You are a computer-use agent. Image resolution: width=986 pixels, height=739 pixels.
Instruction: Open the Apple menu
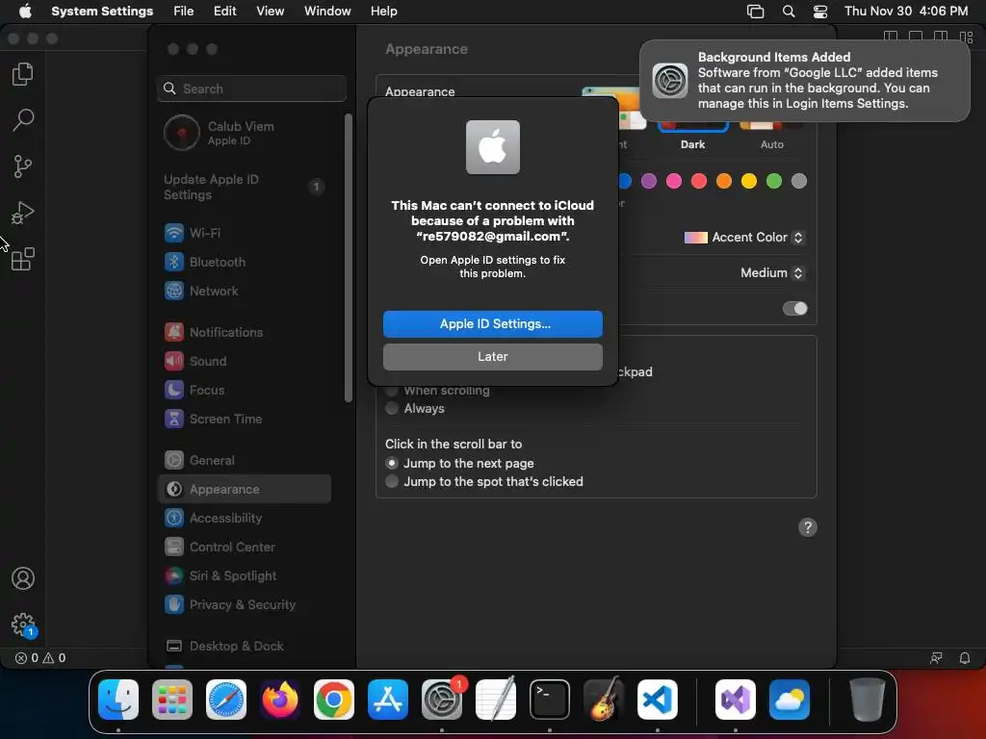[25, 12]
